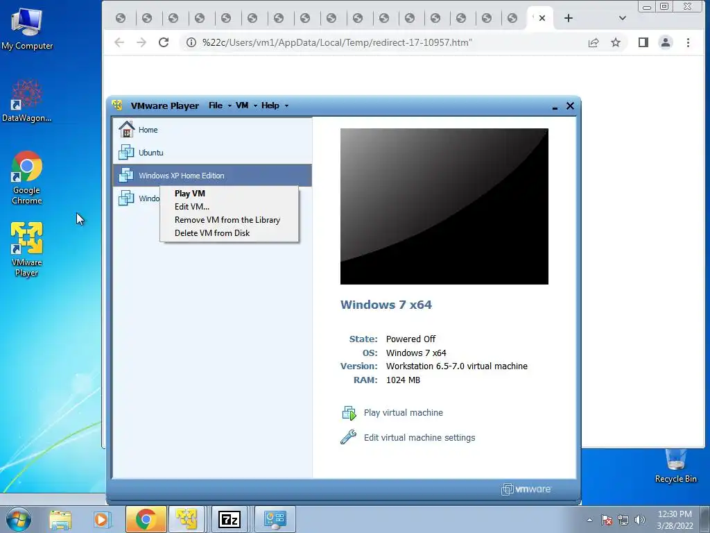Click the Home icon in VMware library
Screen dimensions: 710x533
coord(126,129)
